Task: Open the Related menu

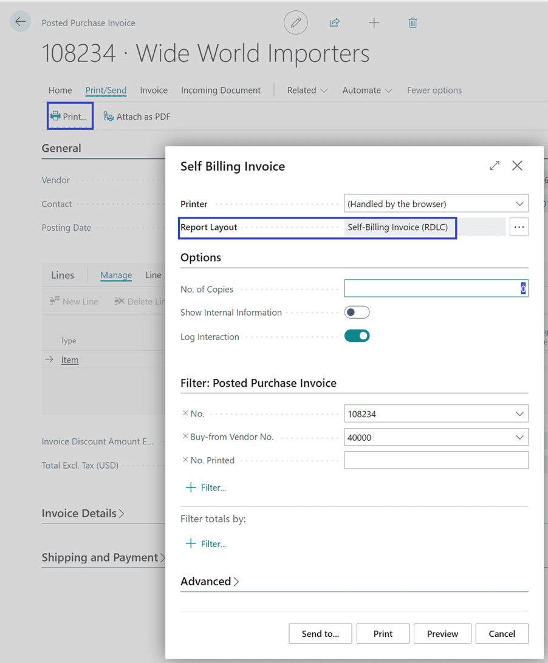Action: pos(307,90)
